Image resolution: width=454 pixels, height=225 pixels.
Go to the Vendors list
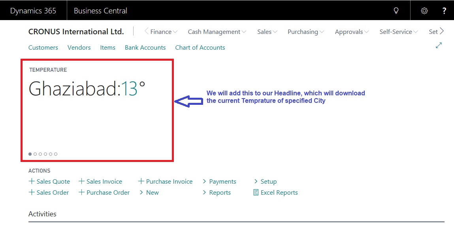coord(79,48)
